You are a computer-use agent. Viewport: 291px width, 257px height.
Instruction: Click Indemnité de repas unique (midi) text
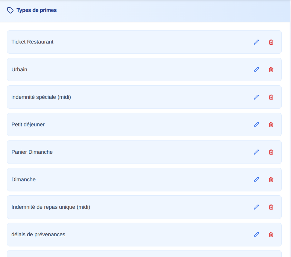tap(51, 207)
